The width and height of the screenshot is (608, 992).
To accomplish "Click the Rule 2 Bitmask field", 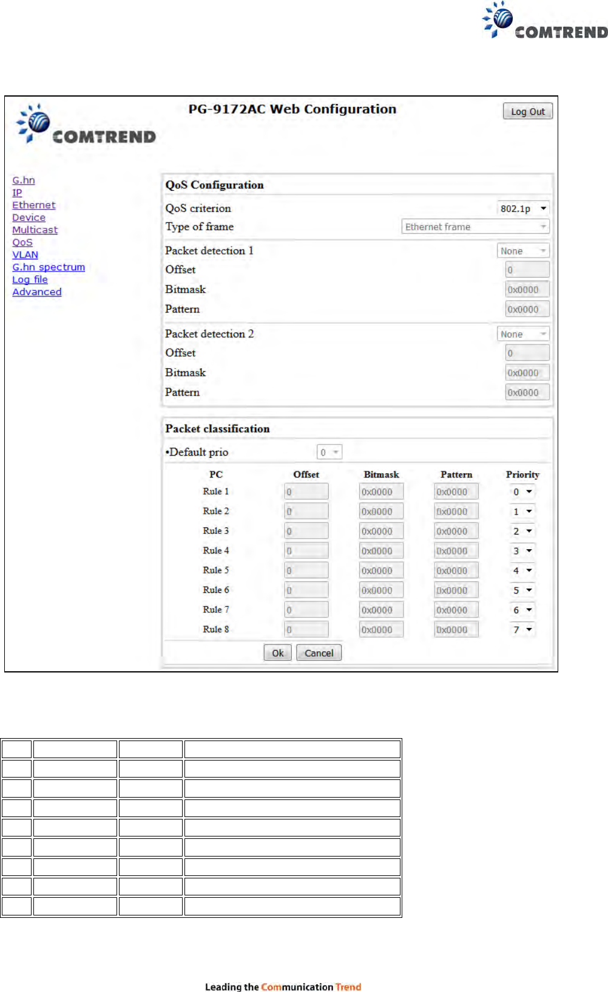I will click(x=381, y=511).
